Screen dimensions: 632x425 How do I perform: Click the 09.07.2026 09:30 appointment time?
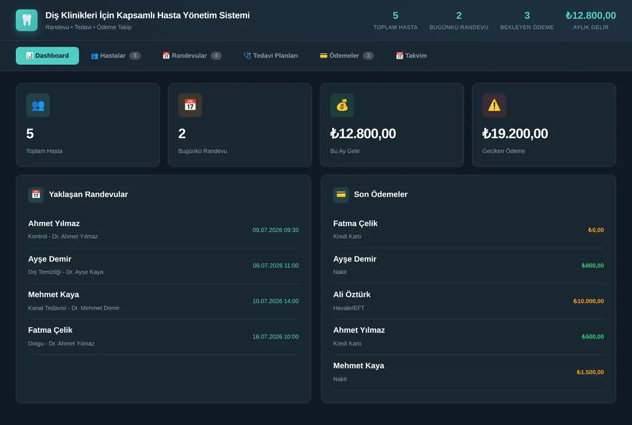[275, 230]
